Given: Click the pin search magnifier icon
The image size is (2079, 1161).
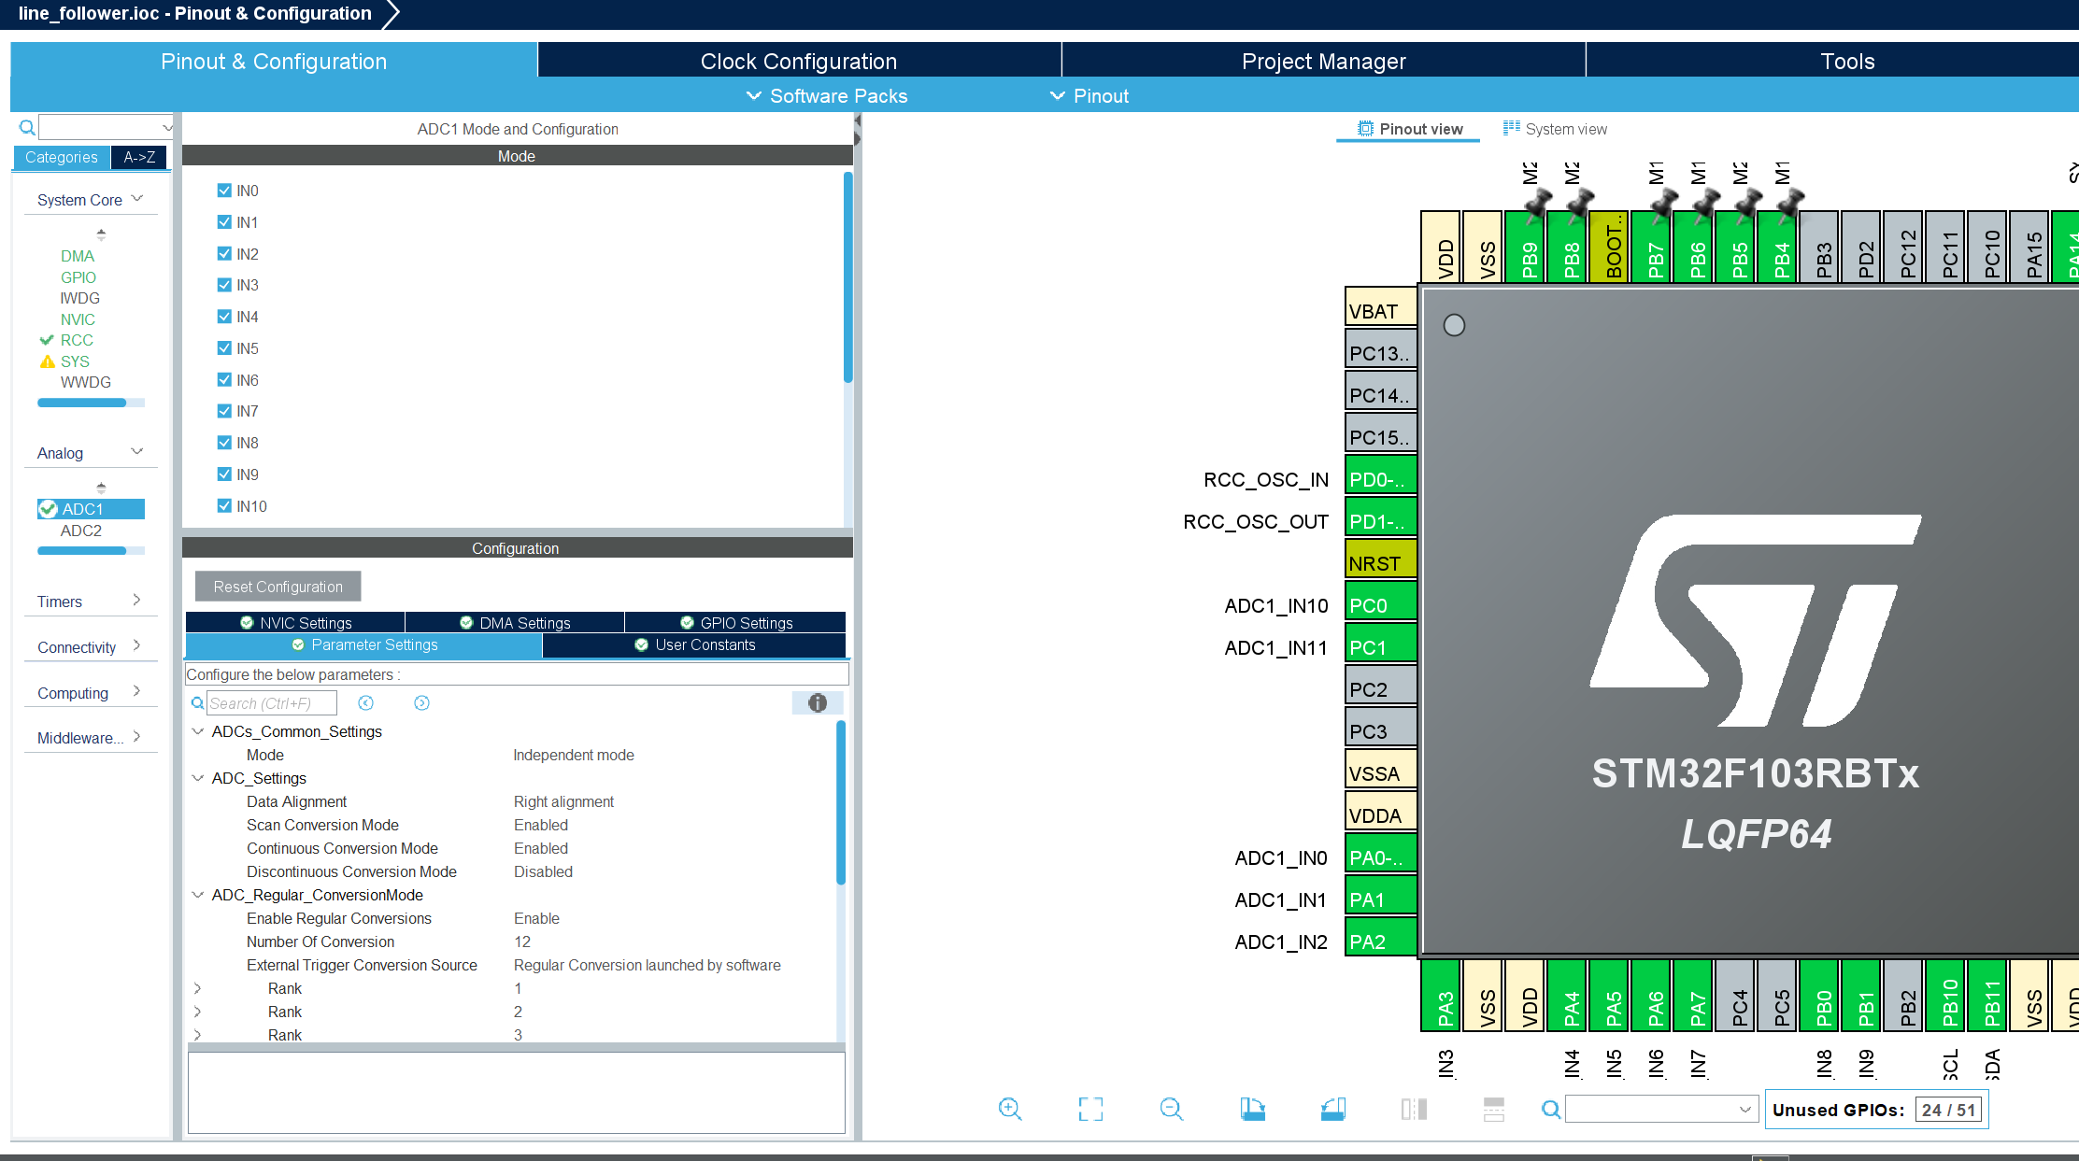Looking at the screenshot, I should (x=1551, y=1110).
